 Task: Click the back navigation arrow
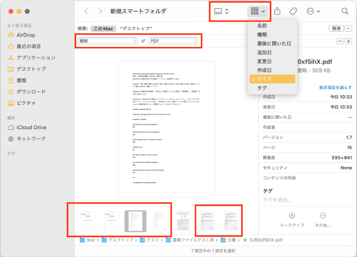[x=86, y=11]
